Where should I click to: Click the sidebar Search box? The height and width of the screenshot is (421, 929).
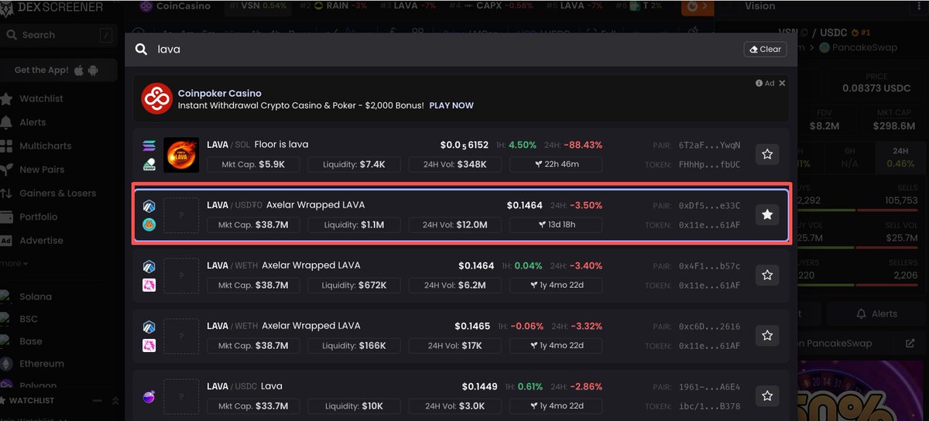[x=59, y=35]
